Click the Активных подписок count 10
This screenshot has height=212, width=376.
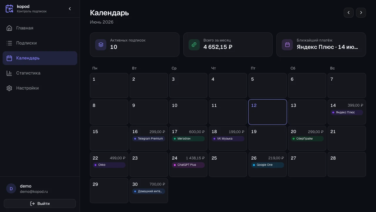pos(114,47)
